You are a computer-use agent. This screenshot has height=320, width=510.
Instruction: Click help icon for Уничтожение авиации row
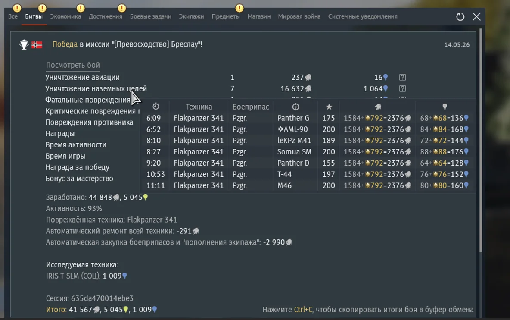click(402, 78)
